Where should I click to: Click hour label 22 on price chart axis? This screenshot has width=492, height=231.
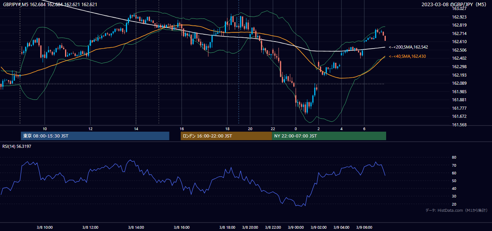[273, 129]
